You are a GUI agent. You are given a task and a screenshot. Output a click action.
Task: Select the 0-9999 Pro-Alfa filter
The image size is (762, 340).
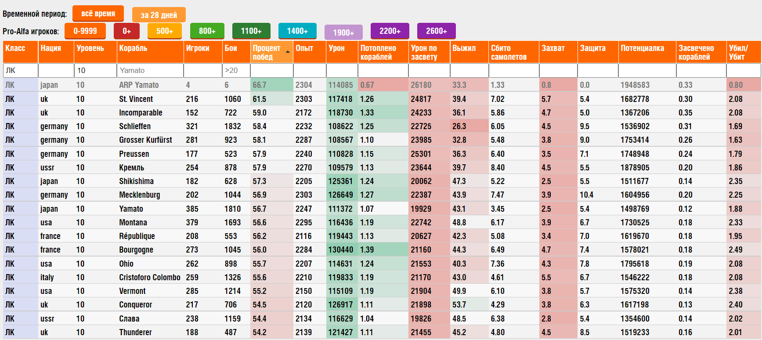pyautogui.click(x=85, y=31)
